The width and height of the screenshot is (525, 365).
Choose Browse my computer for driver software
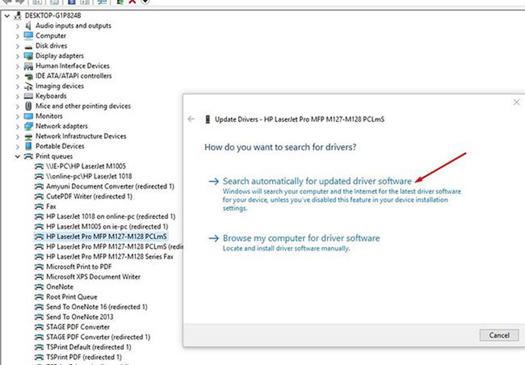click(x=301, y=238)
